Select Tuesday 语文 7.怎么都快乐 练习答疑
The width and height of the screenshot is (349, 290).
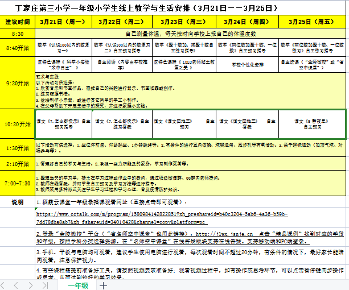[122, 124]
